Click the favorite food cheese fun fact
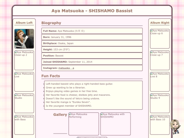Image resolution: width=184 pixels, height=138 pixels. click(x=78, y=95)
